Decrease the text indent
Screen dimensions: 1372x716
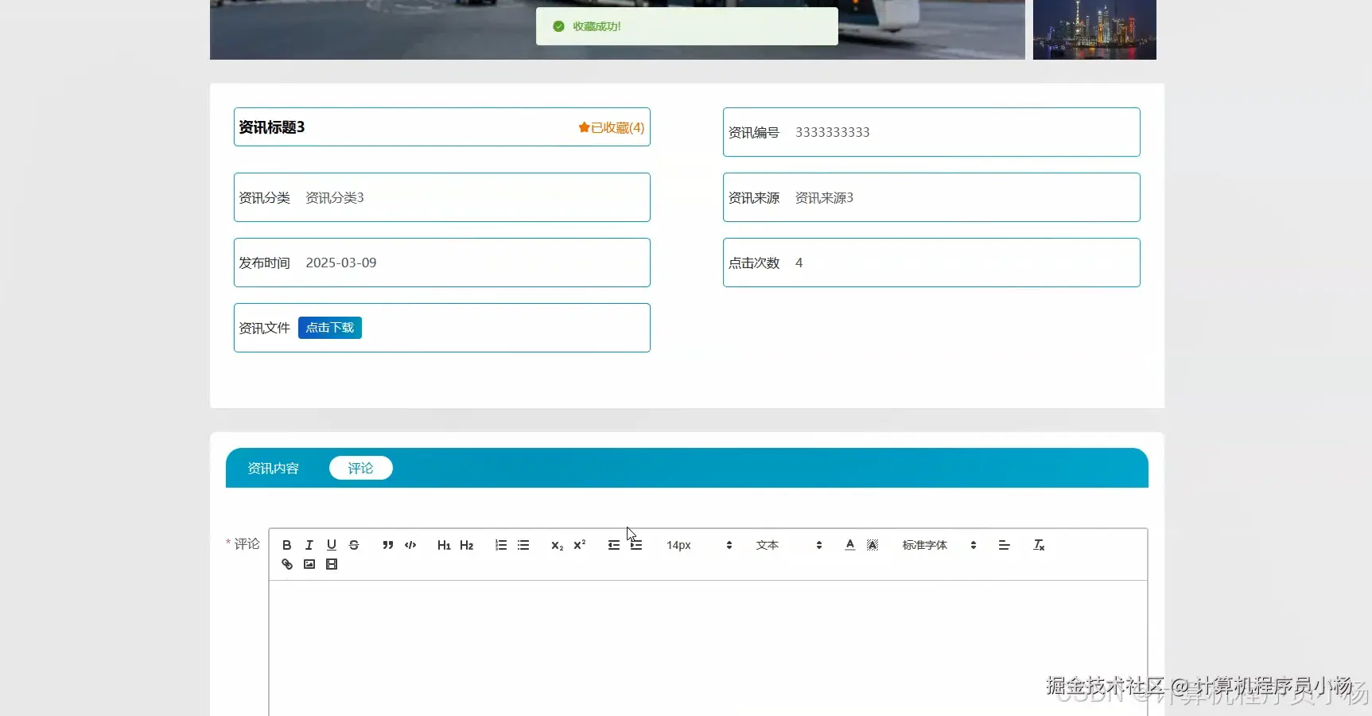[x=614, y=545]
